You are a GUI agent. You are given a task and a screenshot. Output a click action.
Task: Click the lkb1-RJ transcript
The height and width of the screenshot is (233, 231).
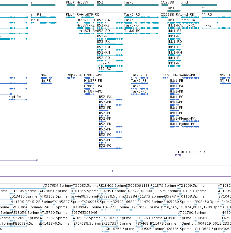175,66
